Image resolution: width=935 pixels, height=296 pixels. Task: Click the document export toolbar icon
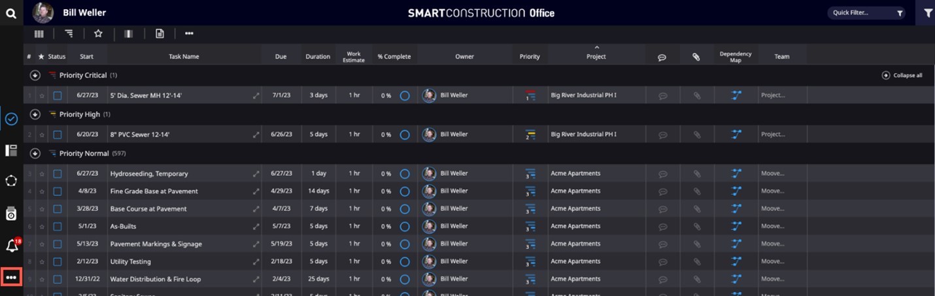pyautogui.click(x=160, y=33)
